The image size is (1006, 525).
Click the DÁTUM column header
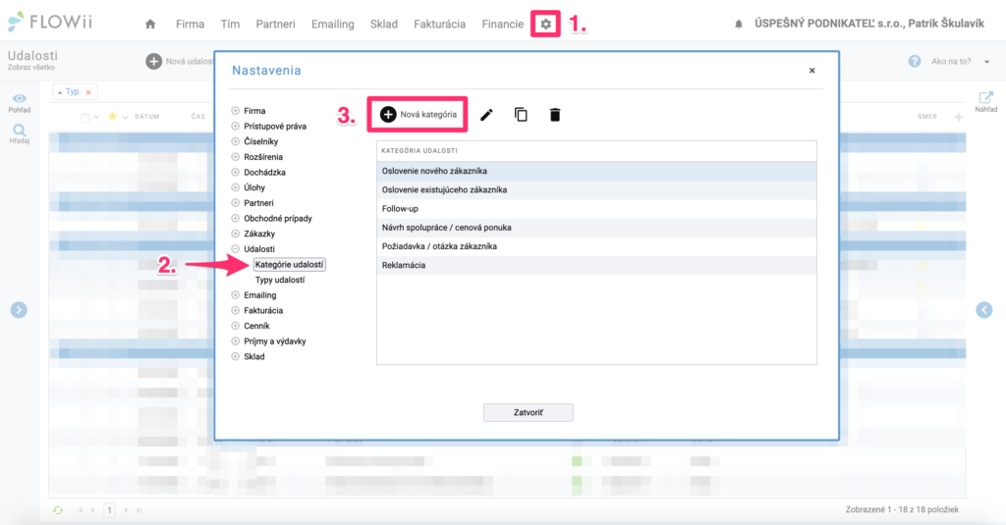tap(147, 117)
